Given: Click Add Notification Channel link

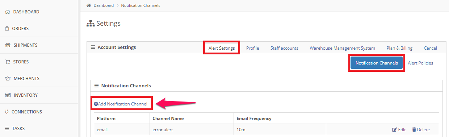Looking at the screenshot, I should [121, 104].
